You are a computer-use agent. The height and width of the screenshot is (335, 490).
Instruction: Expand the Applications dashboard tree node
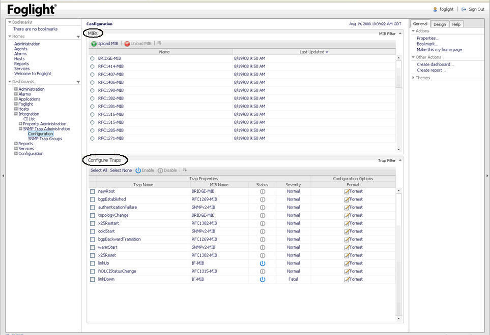16,99
